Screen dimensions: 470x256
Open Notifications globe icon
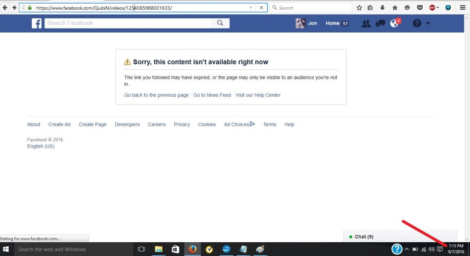click(394, 23)
